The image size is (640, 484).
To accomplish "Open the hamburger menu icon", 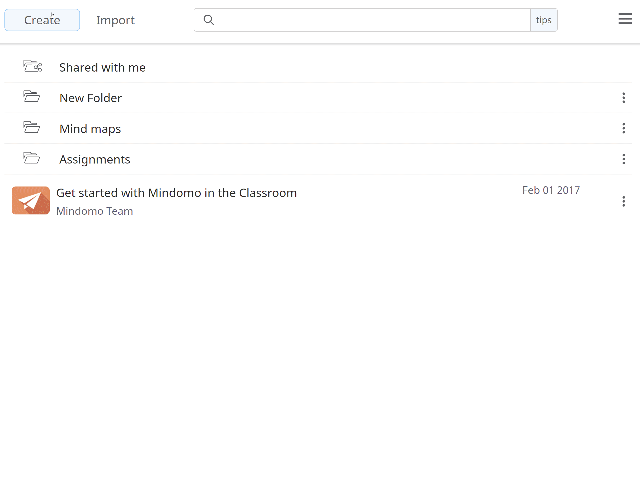I will point(625,19).
